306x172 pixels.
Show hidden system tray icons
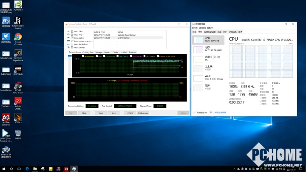point(234,169)
